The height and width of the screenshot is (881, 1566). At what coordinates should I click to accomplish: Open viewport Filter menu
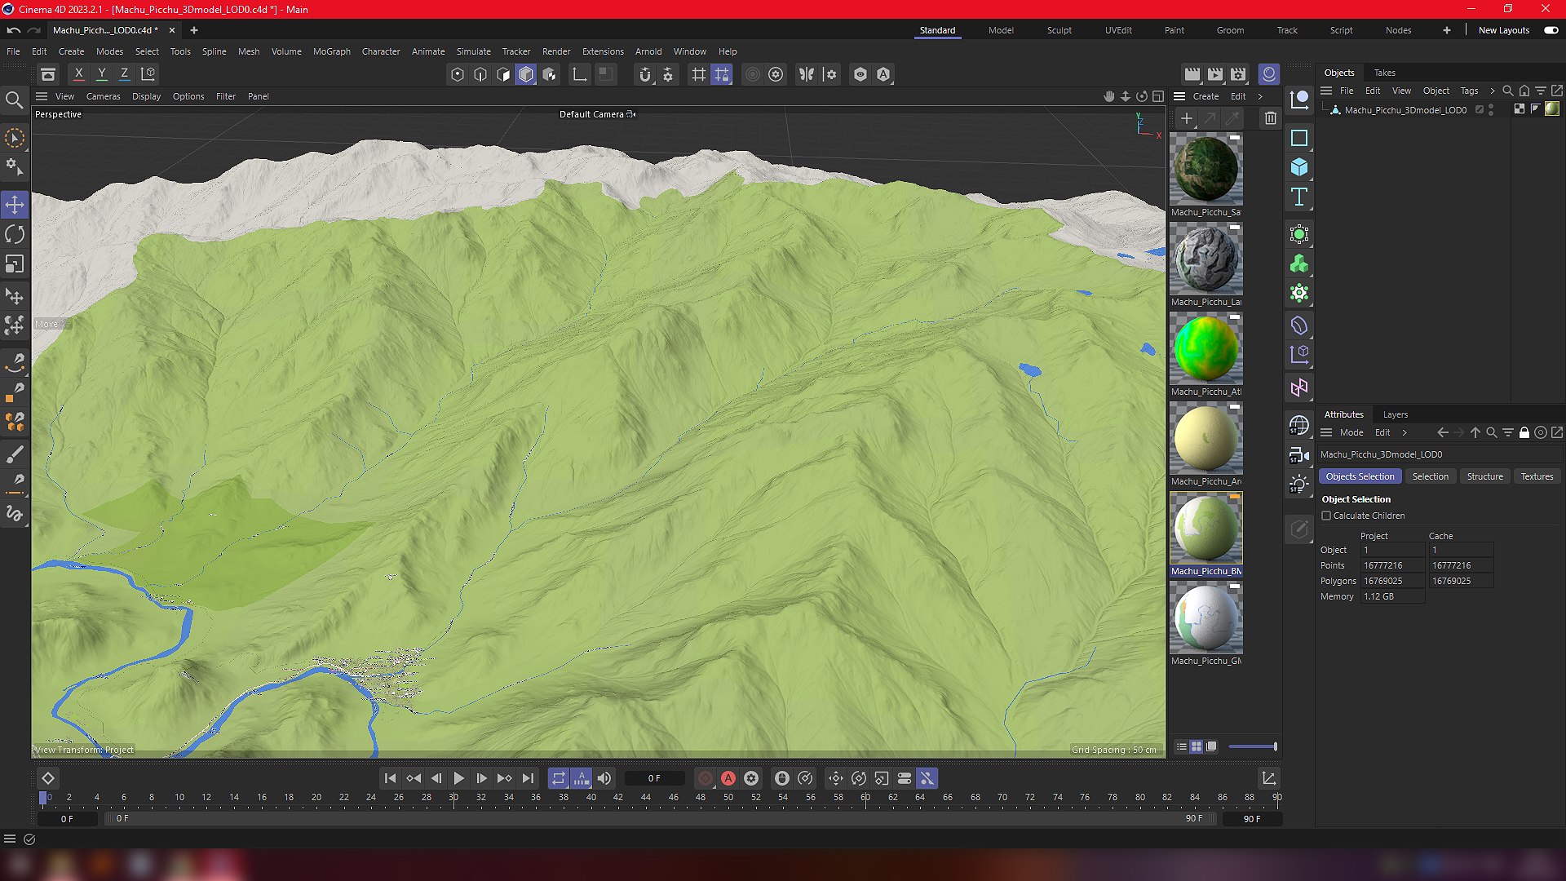tap(226, 96)
